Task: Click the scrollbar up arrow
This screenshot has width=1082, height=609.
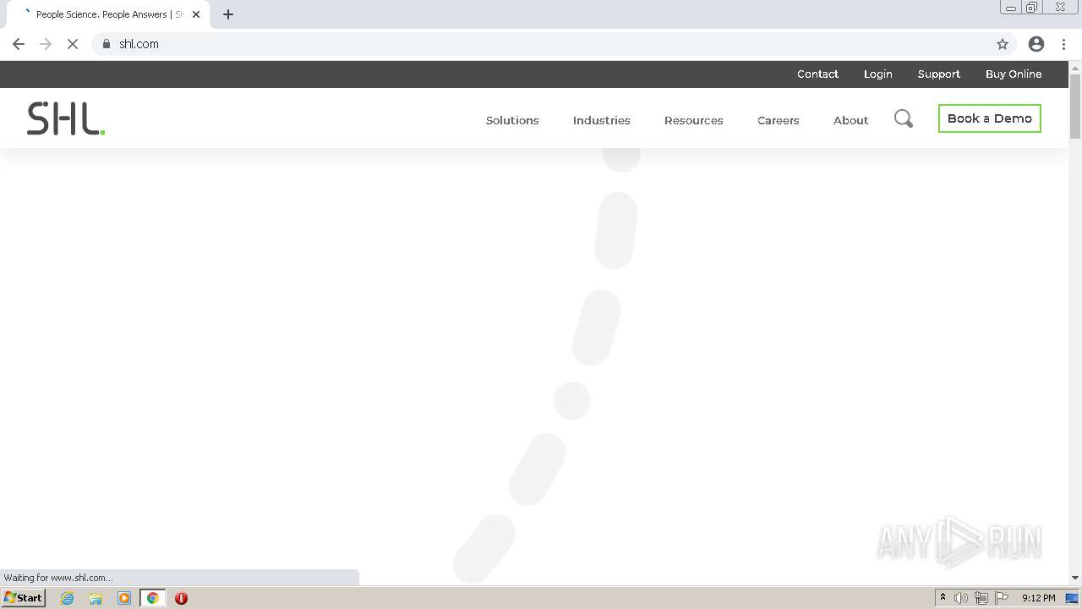Action: (x=1075, y=67)
